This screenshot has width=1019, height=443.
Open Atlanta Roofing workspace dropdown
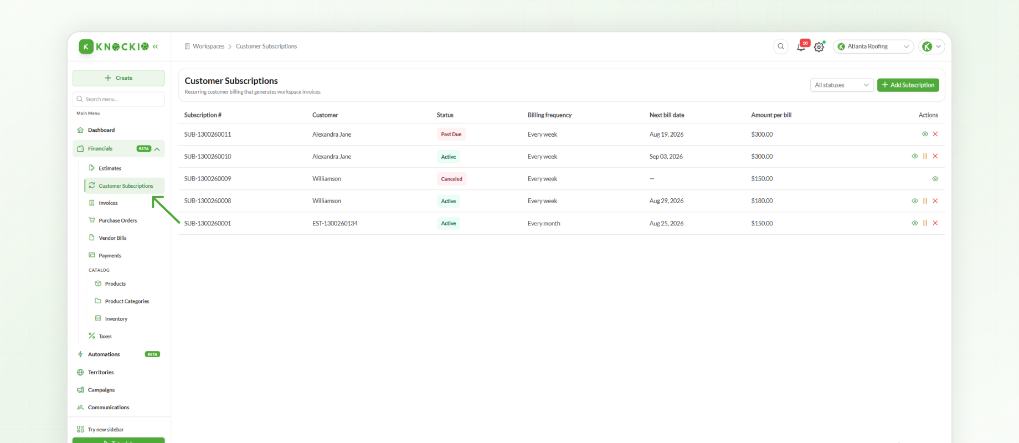click(873, 47)
